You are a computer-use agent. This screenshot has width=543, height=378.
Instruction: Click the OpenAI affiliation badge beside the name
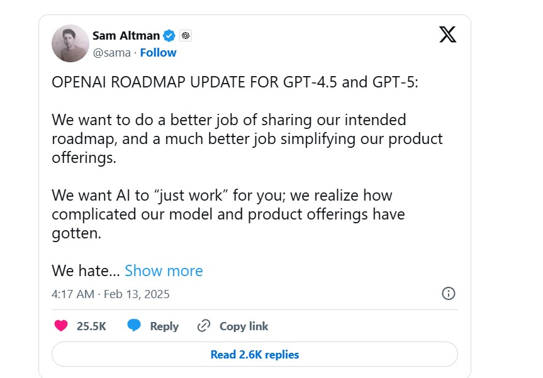pyautogui.click(x=186, y=35)
